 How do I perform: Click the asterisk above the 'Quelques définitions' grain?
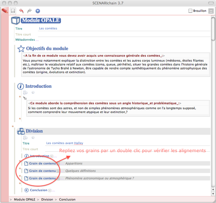pyautogui.click(x=20, y=168)
